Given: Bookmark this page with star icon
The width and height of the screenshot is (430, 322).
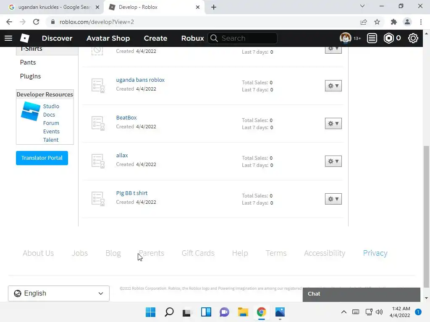Looking at the screenshot, I should coord(377,22).
